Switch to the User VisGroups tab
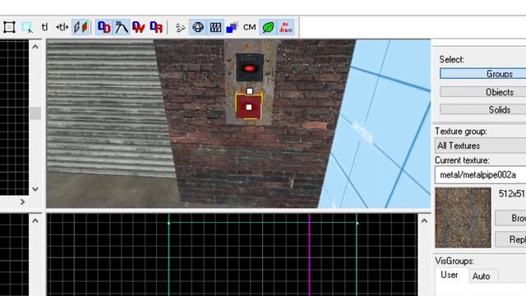The width and height of the screenshot is (526, 296). 450,275
